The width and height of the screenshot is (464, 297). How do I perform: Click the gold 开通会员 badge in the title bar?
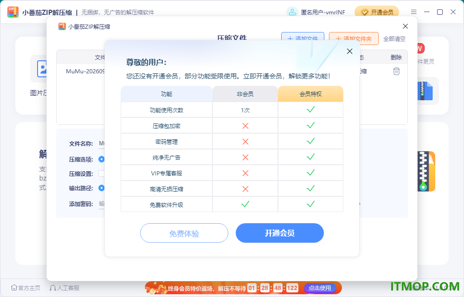pyautogui.click(x=377, y=12)
